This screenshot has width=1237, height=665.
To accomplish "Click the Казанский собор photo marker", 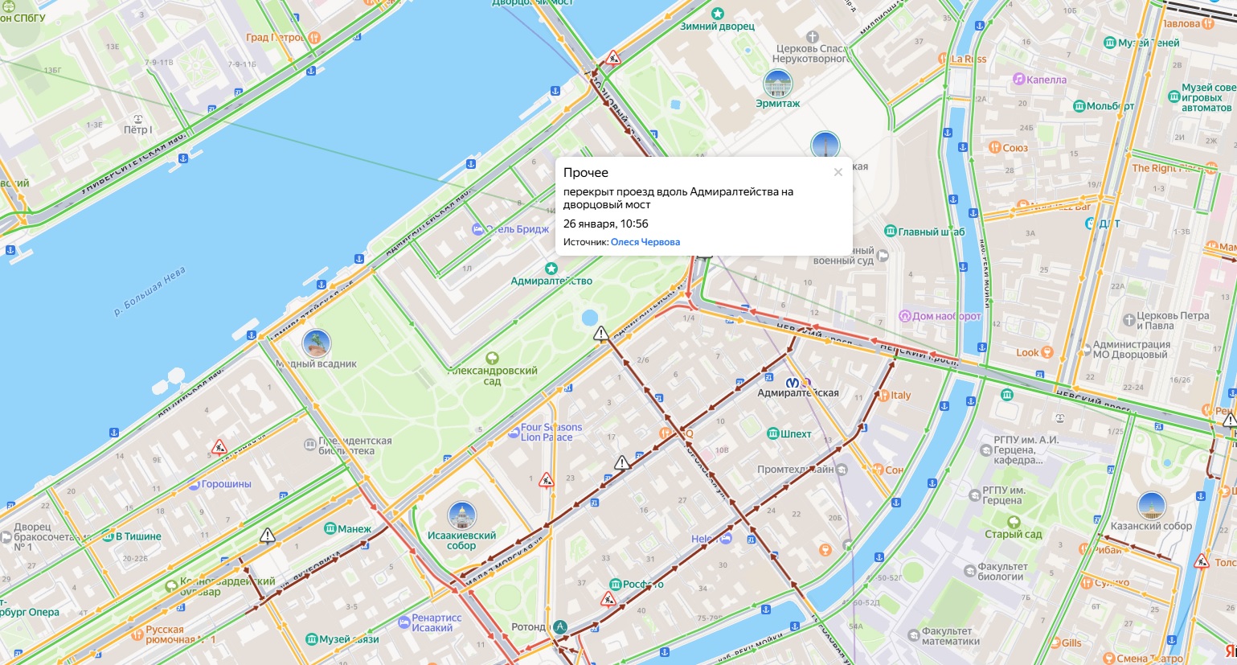I will point(1151,506).
